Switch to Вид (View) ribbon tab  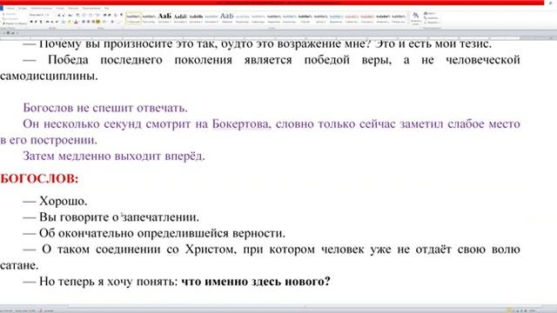click(x=106, y=8)
